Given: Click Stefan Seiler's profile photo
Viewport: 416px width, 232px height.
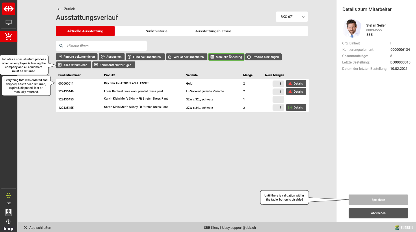Looking at the screenshot, I should click(x=352, y=29).
